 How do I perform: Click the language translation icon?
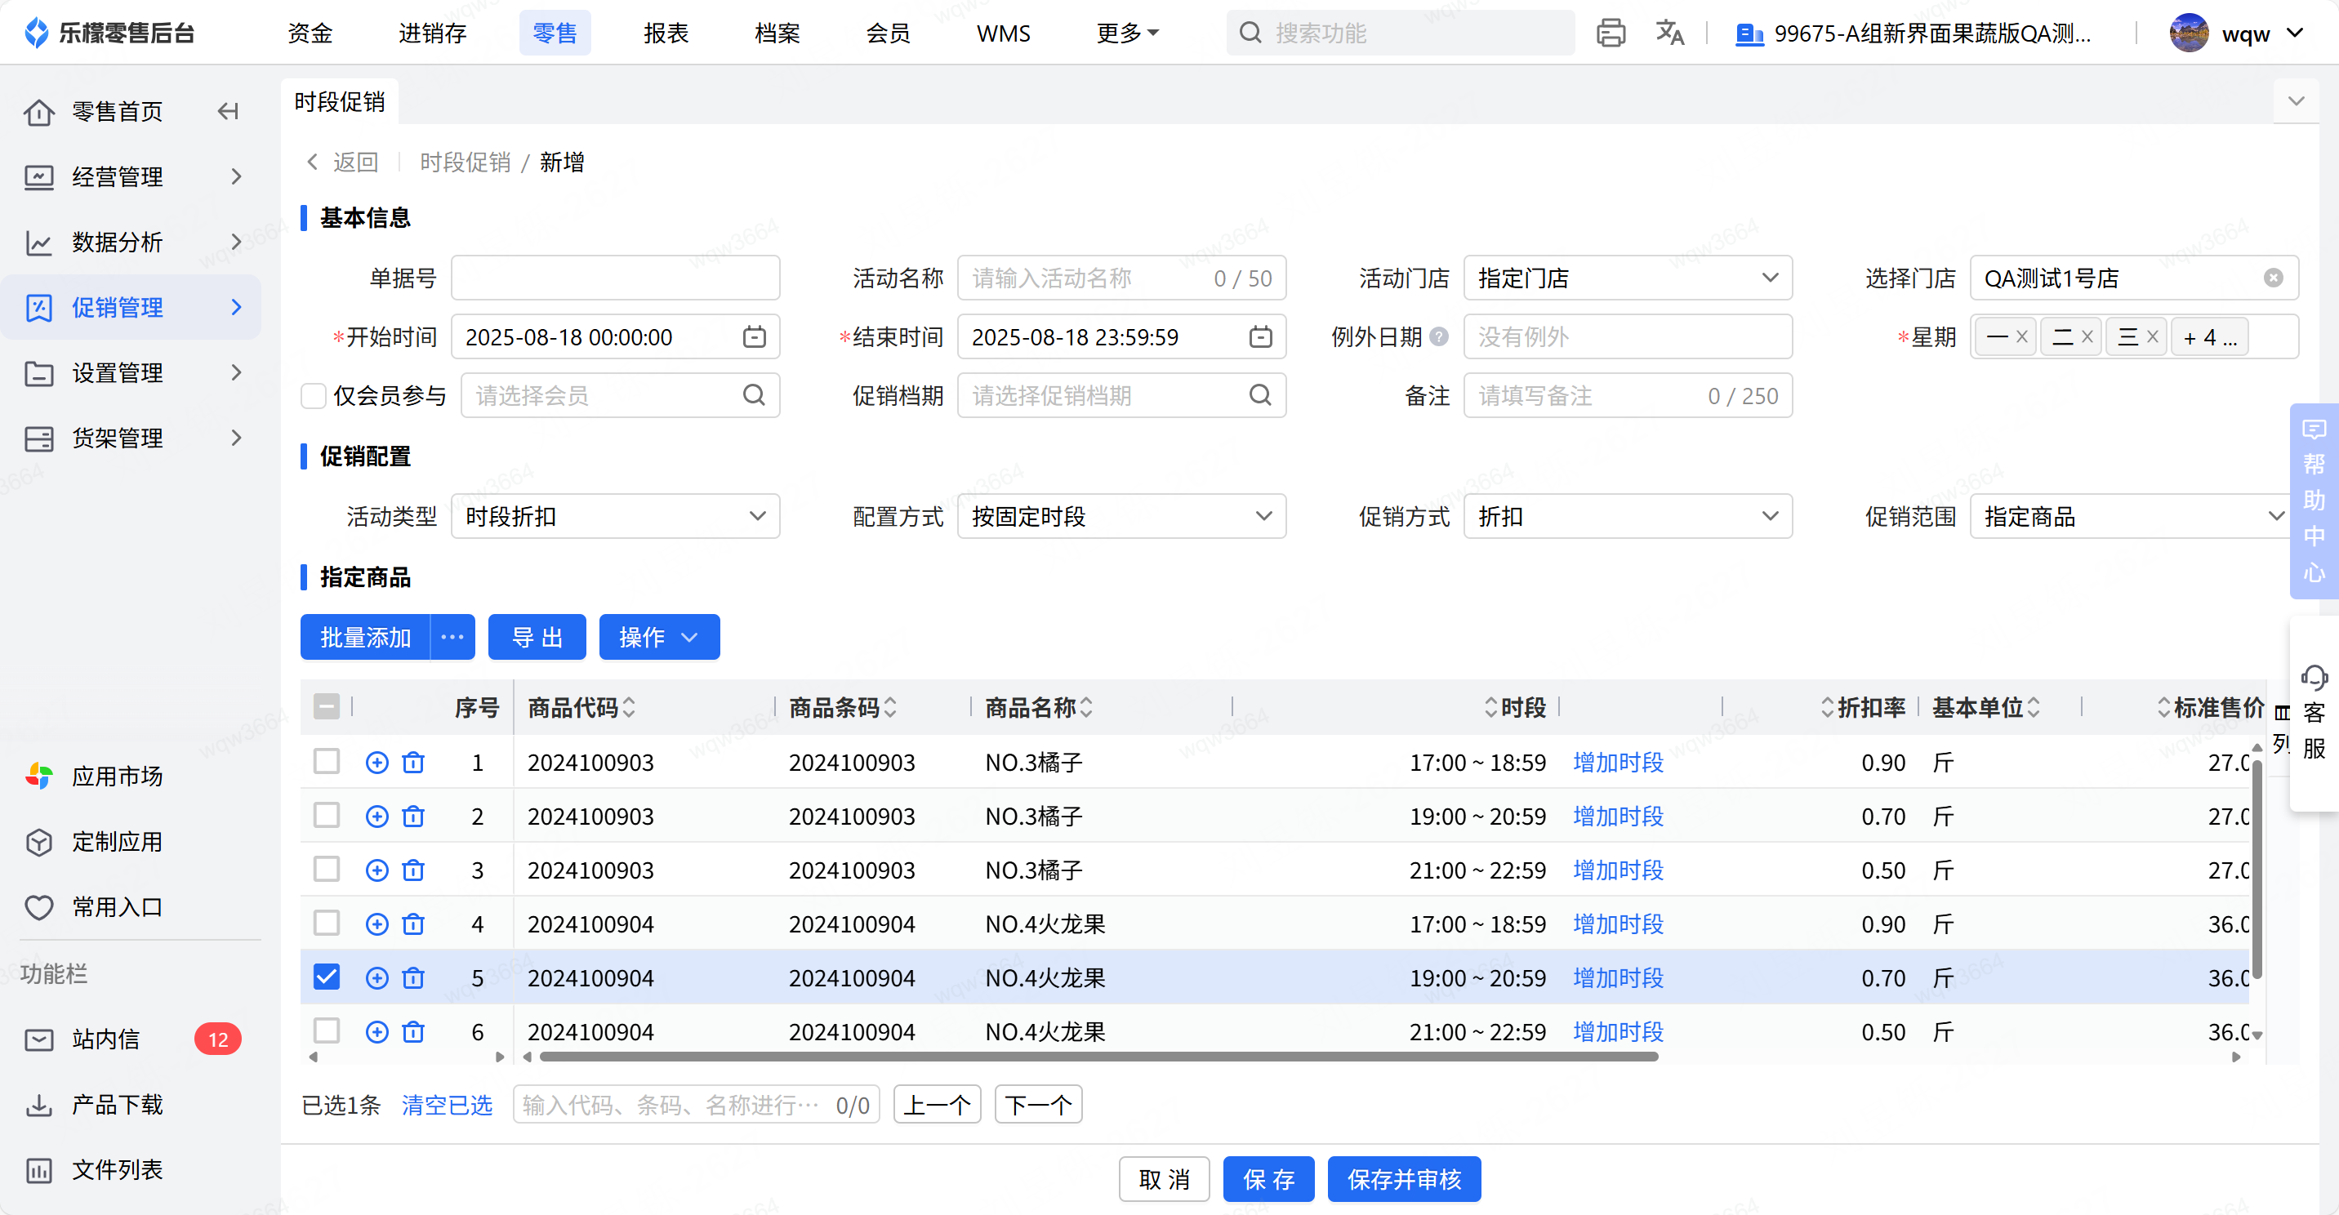click(x=1668, y=33)
